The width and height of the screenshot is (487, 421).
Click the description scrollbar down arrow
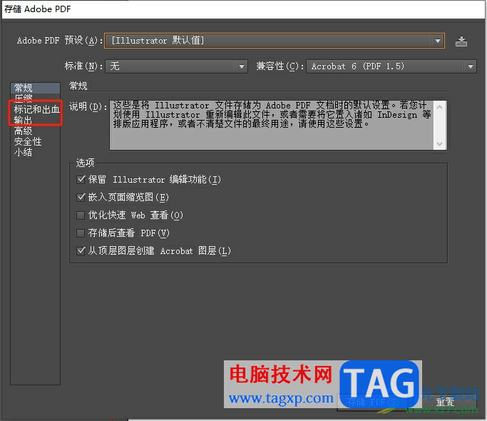coord(439,143)
